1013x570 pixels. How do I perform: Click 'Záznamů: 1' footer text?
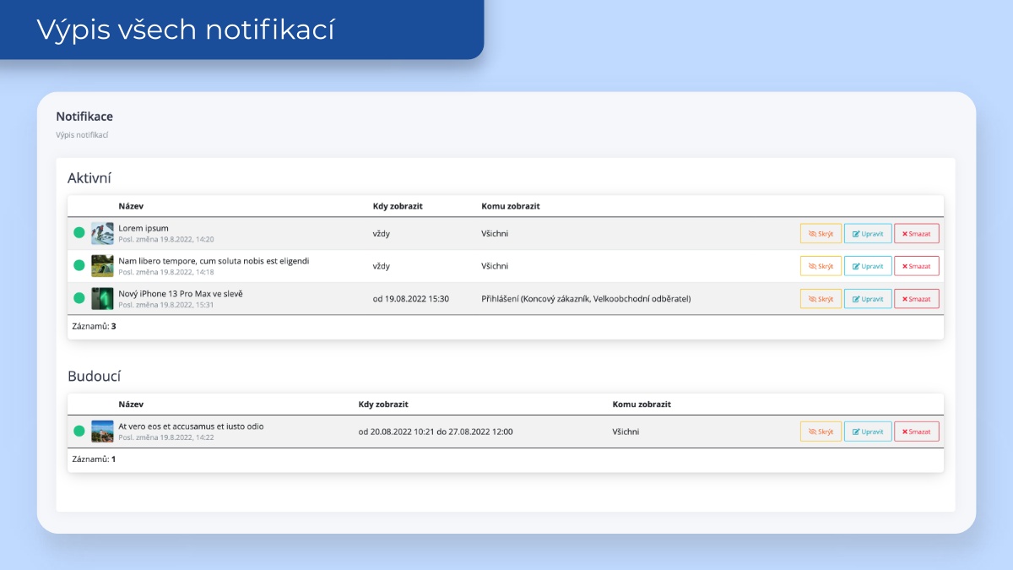94,459
